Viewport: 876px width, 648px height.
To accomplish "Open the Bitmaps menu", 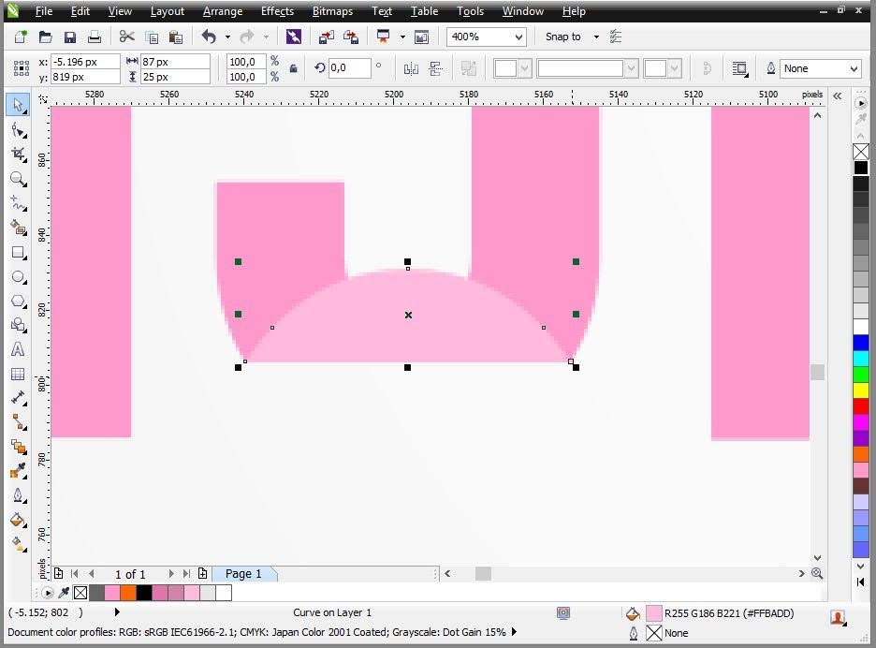I will click(332, 11).
